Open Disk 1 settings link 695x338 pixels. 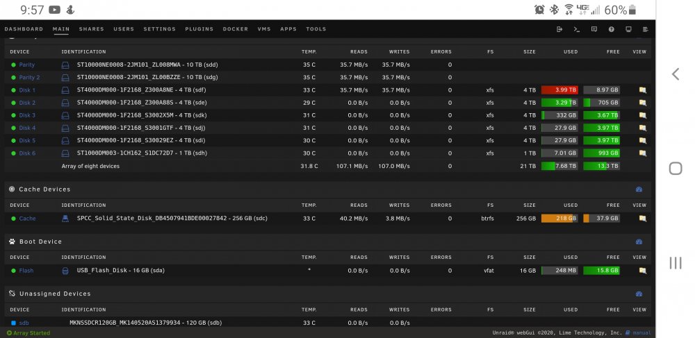tap(27, 90)
